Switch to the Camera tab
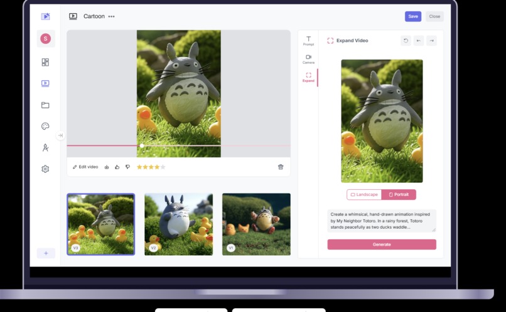This screenshot has height=312, width=506. coord(308,60)
